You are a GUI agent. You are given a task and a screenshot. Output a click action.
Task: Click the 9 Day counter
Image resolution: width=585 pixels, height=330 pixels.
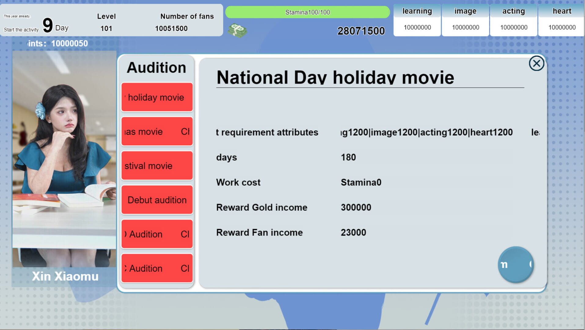pyautogui.click(x=55, y=26)
